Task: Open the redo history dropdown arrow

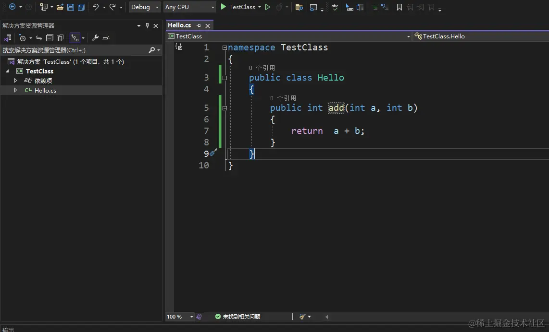Action: [x=121, y=7]
